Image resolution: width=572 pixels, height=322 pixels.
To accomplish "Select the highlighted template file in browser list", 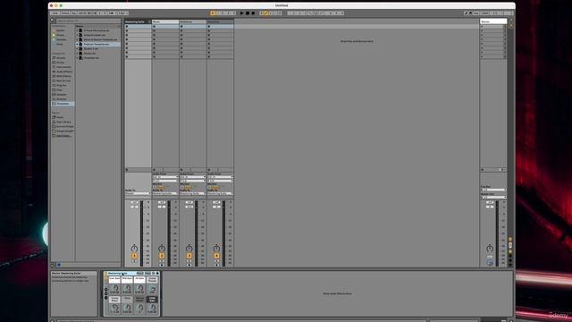I will coord(97,44).
